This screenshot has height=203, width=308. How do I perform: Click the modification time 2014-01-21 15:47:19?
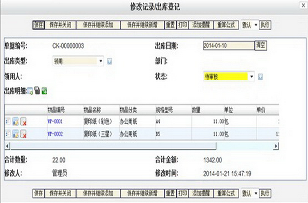[227, 173]
